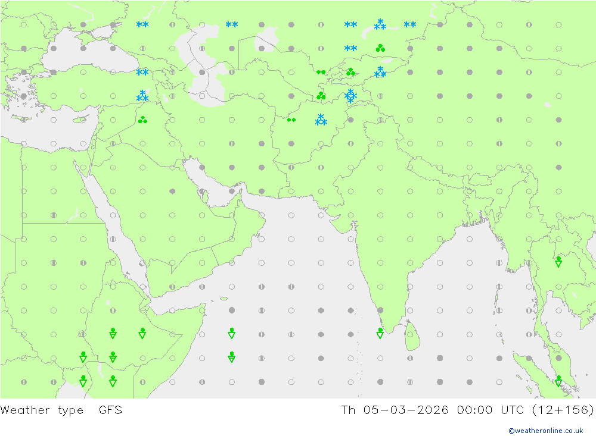Open the weatheronline.co.uk copyright link

545,430
